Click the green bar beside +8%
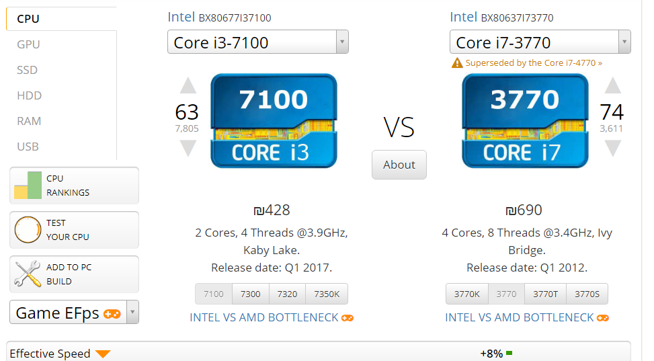The image size is (654, 361). (x=509, y=354)
